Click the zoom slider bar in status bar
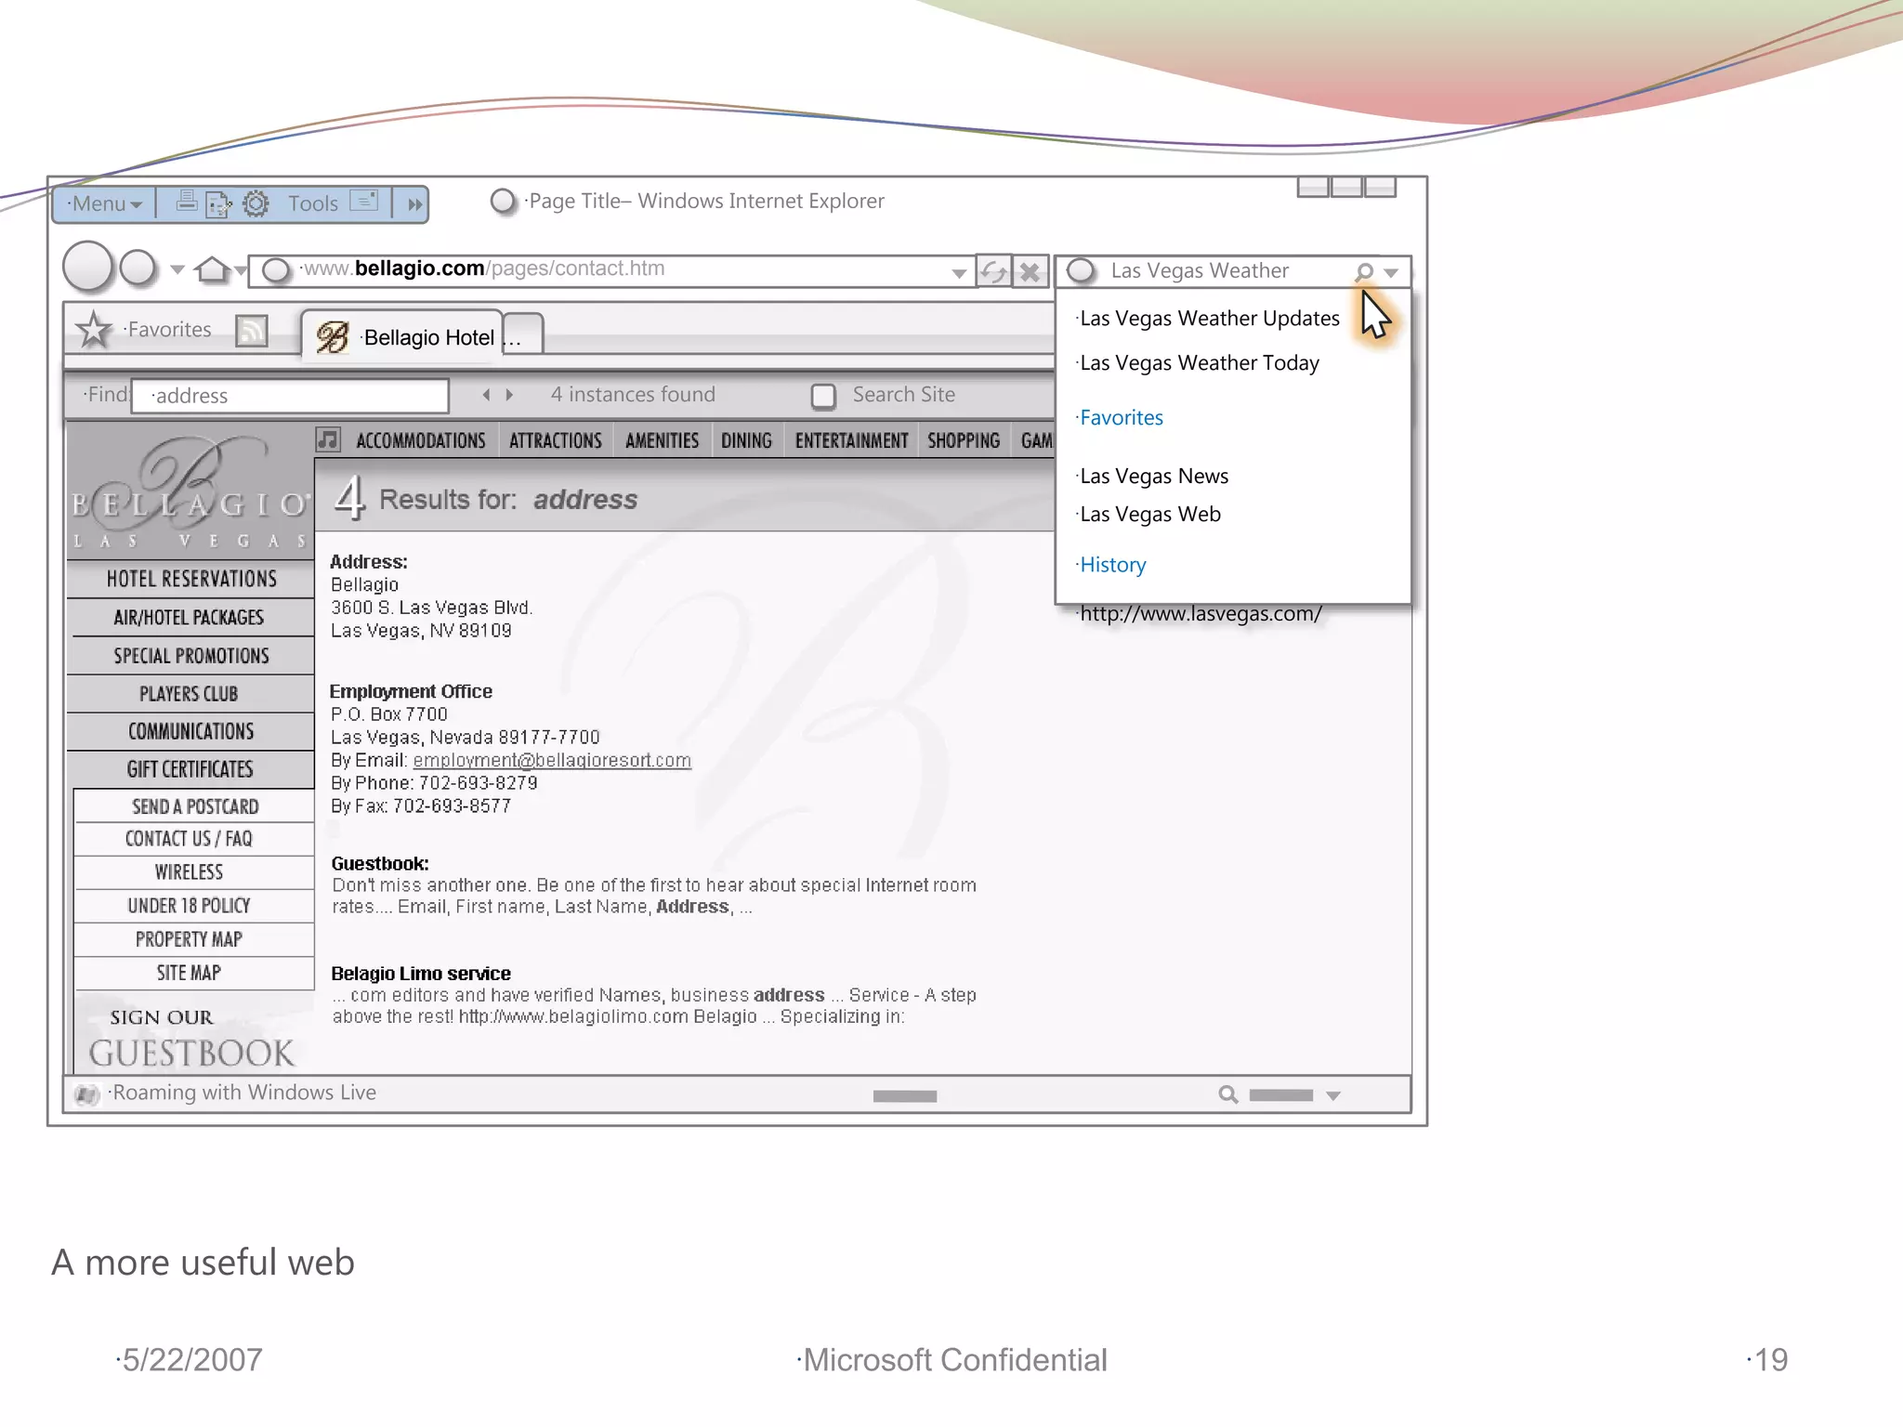The width and height of the screenshot is (1903, 1427). [1280, 1095]
